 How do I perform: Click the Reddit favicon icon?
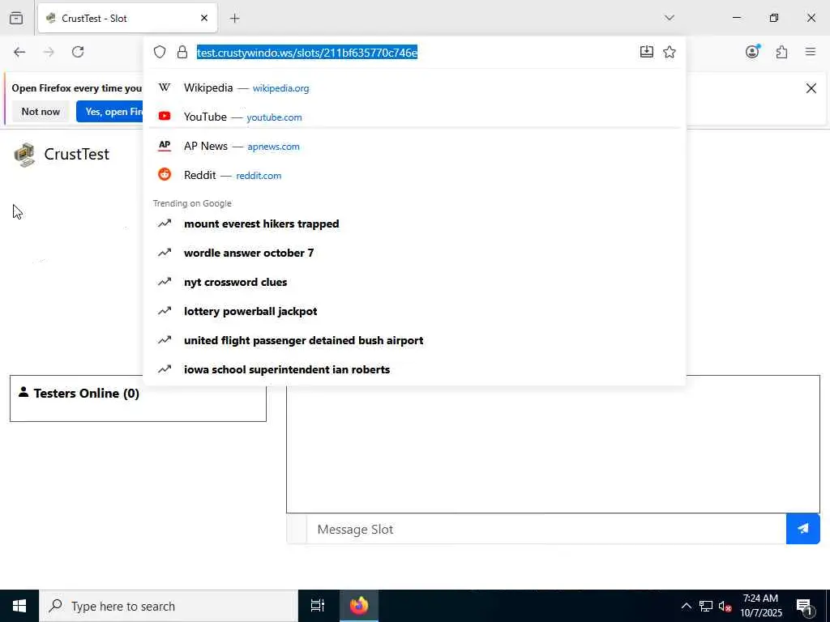click(x=165, y=174)
